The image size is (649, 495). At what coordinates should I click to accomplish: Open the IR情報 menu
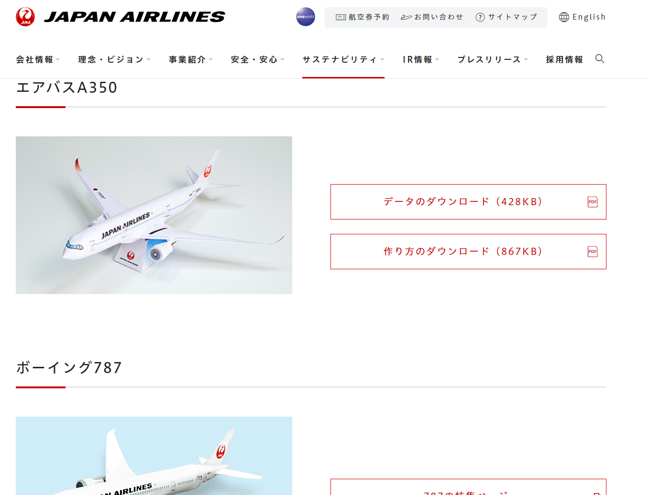(x=421, y=59)
